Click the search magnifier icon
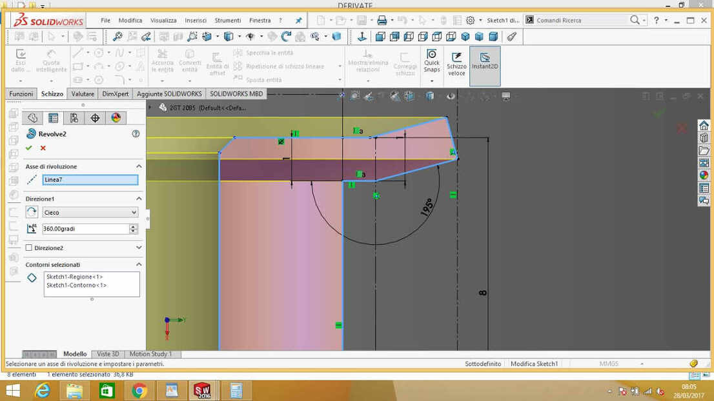Image resolution: width=714 pixels, height=401 pixels. (x=635, y=20)
